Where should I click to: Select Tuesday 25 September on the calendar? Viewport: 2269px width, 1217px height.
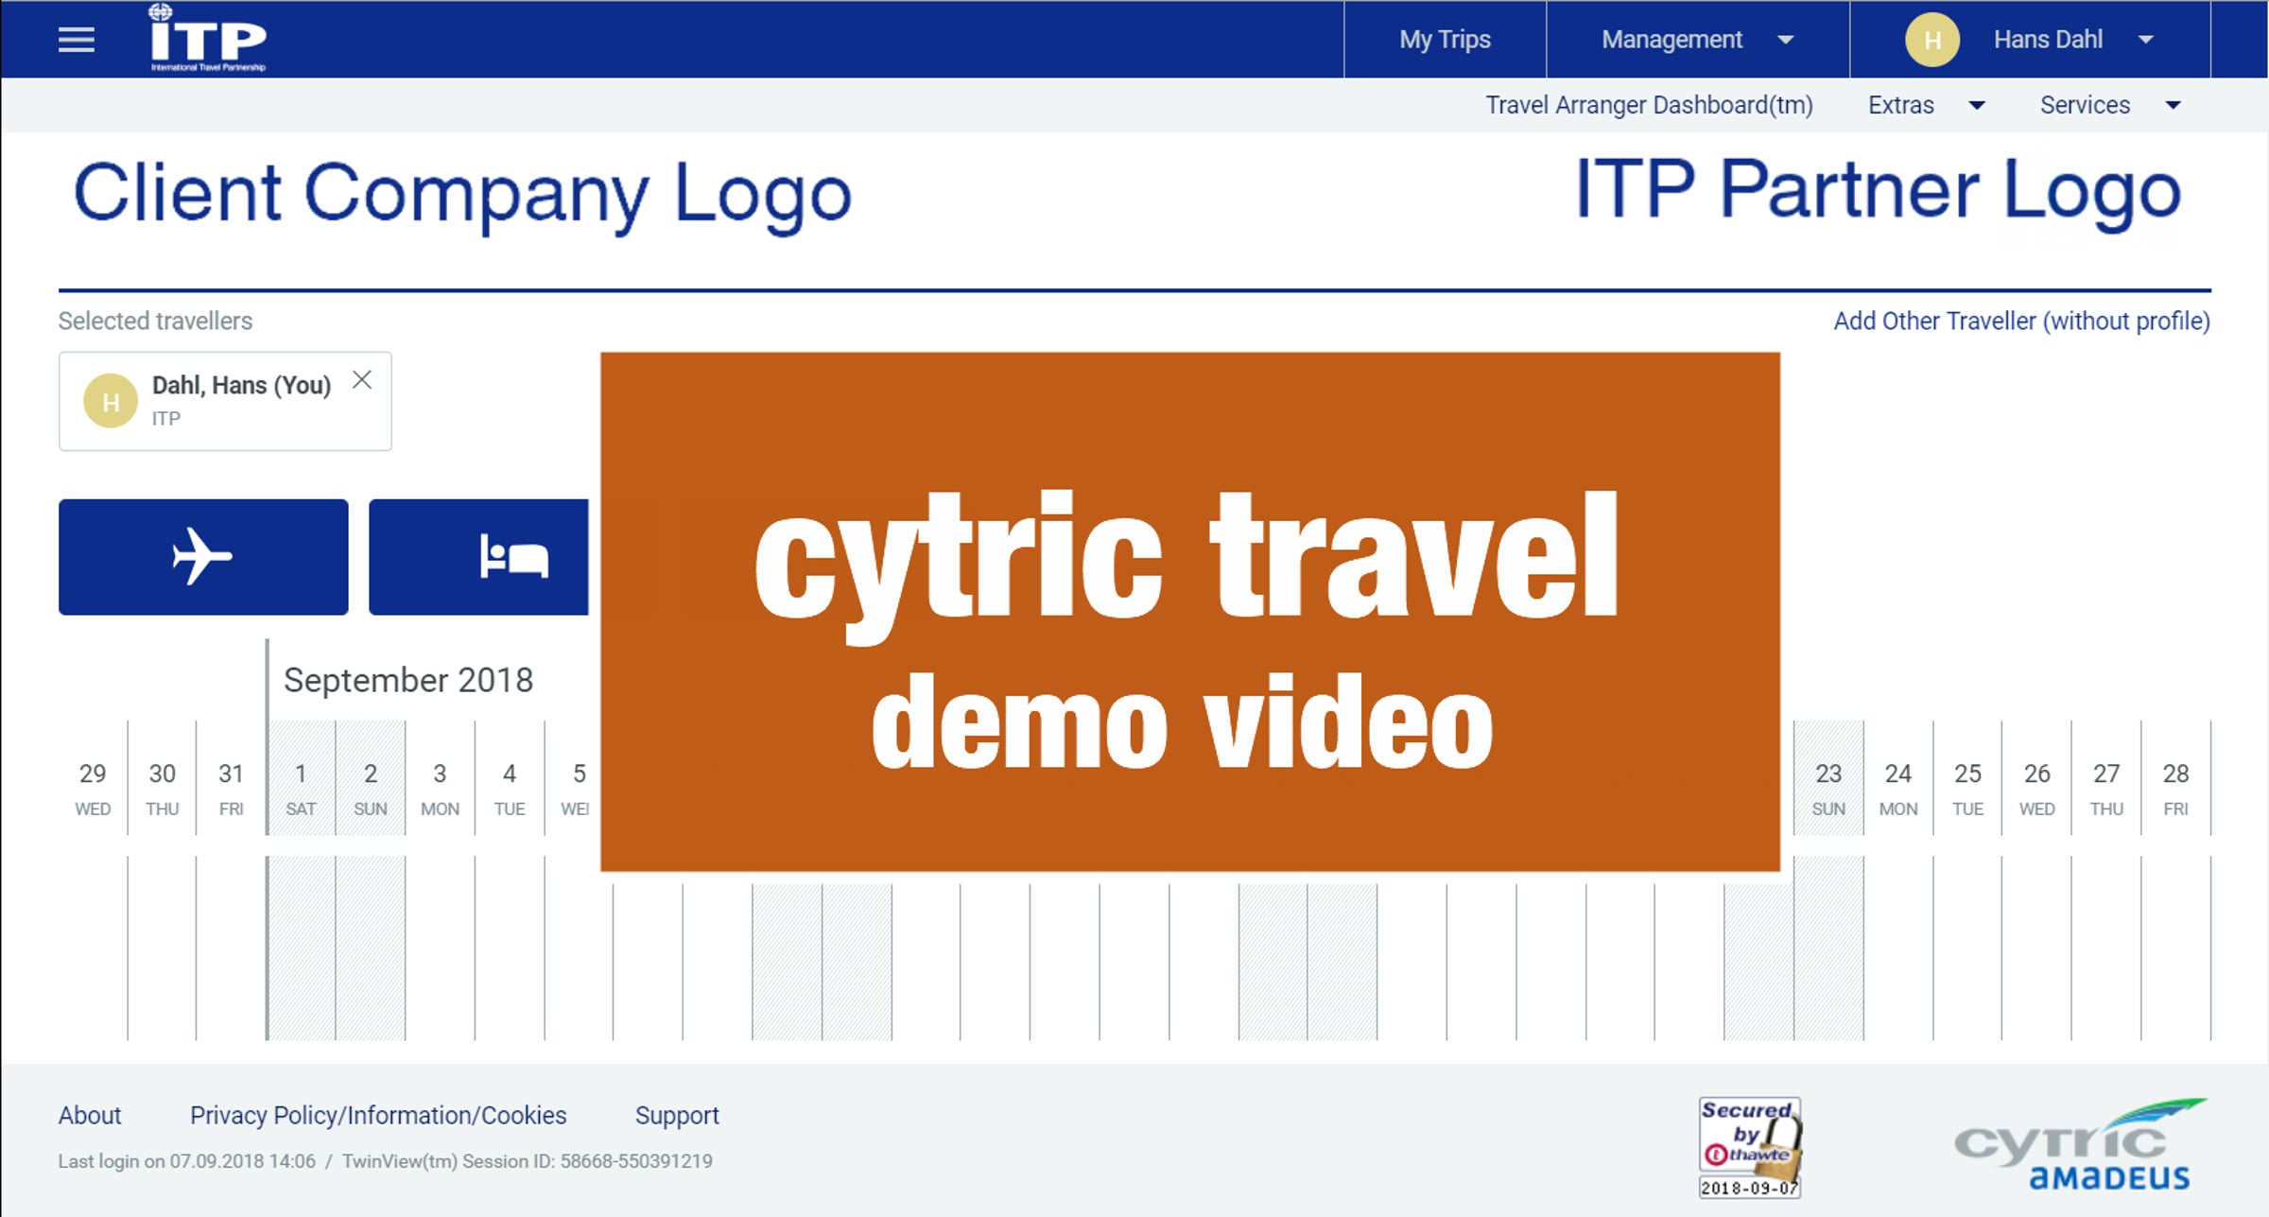[1967, 788]
